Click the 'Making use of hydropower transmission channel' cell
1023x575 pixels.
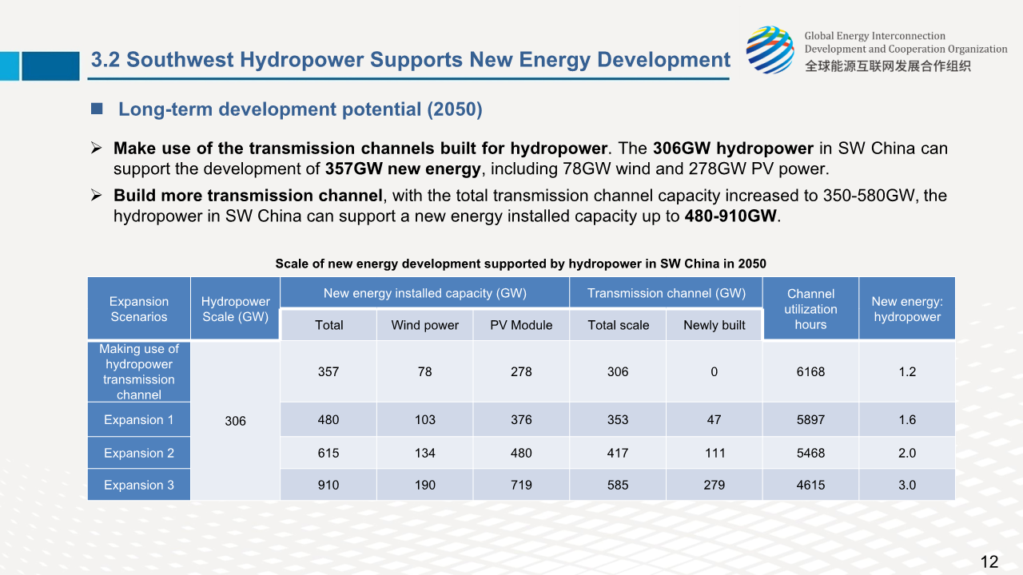coord(139,371)
